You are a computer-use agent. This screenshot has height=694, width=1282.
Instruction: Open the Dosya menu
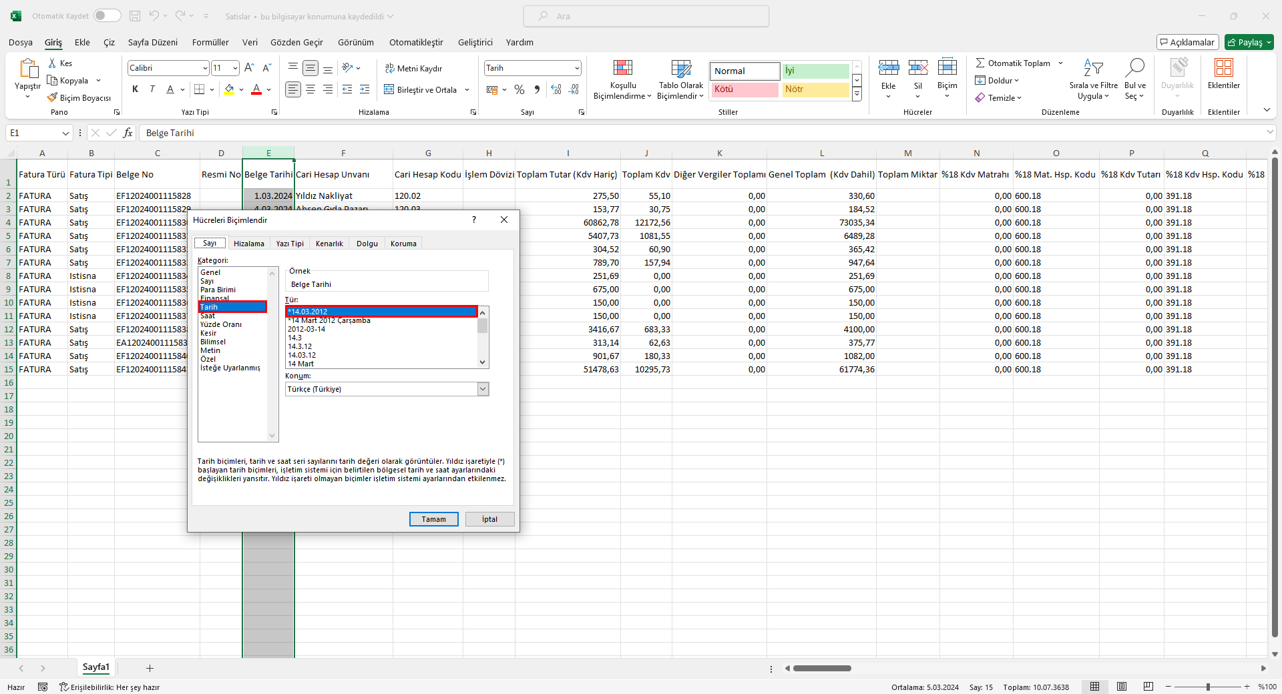point(21,42)
